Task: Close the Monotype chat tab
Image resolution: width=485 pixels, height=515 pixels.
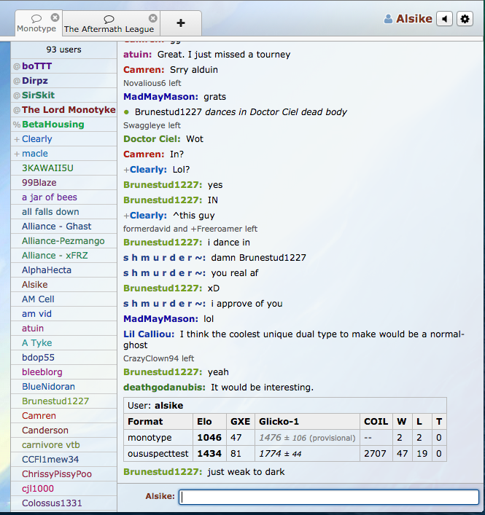Action: pos(55,17)
